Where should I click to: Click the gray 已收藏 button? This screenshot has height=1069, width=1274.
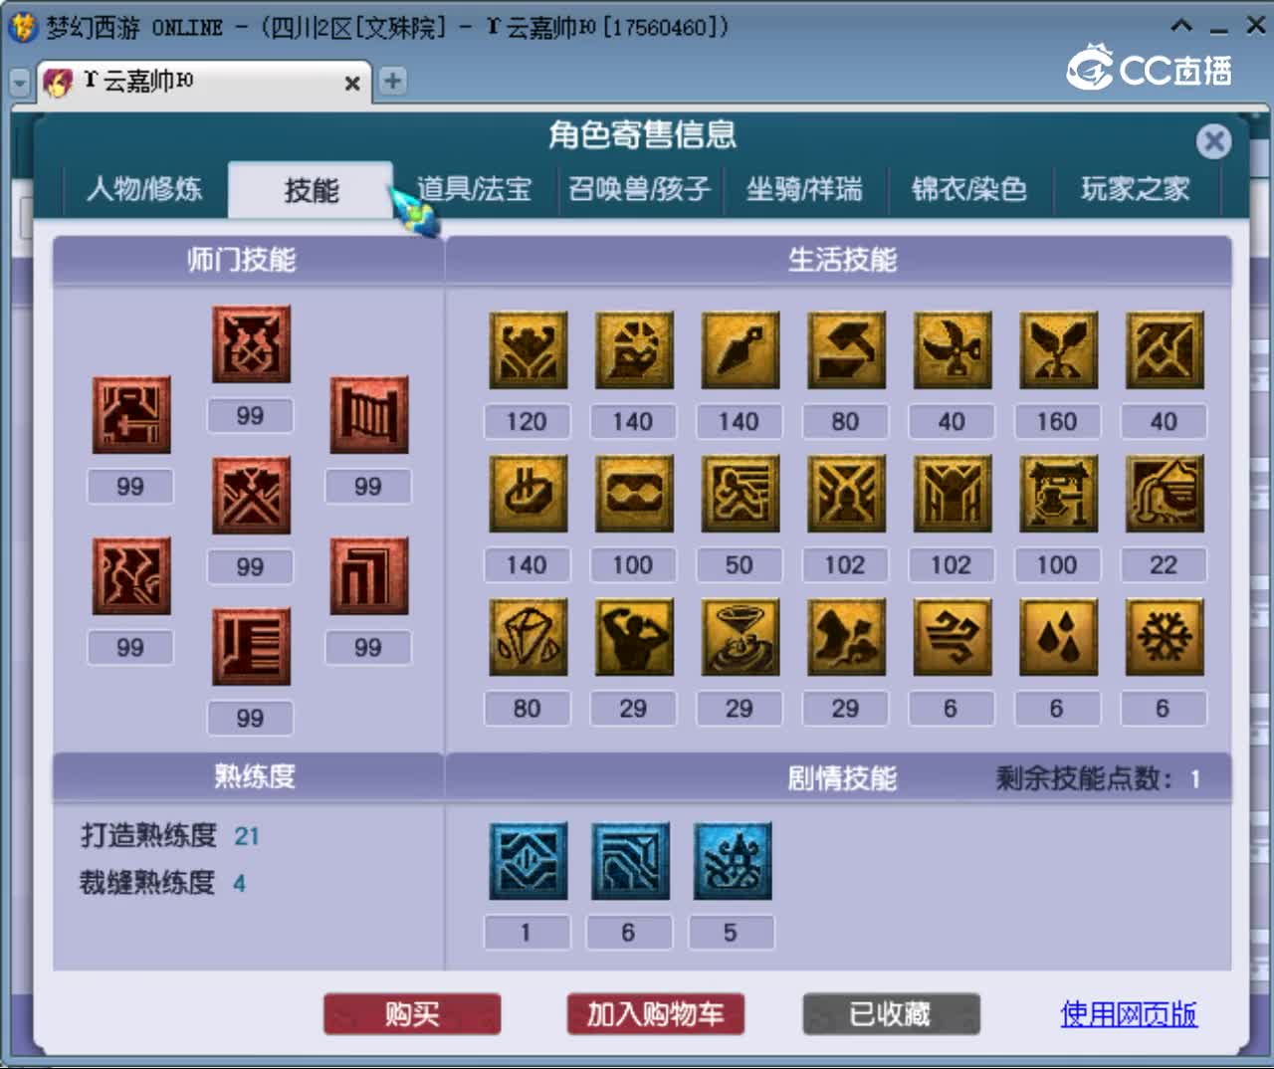click(x=891, y=1014)
